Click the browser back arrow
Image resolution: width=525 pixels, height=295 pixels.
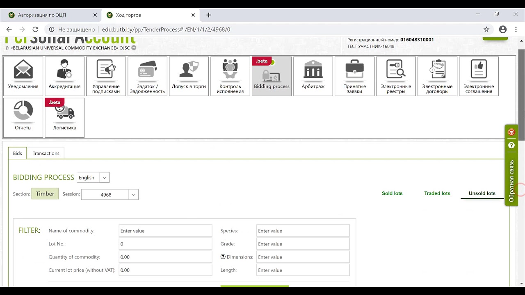(x=9, y=29)
